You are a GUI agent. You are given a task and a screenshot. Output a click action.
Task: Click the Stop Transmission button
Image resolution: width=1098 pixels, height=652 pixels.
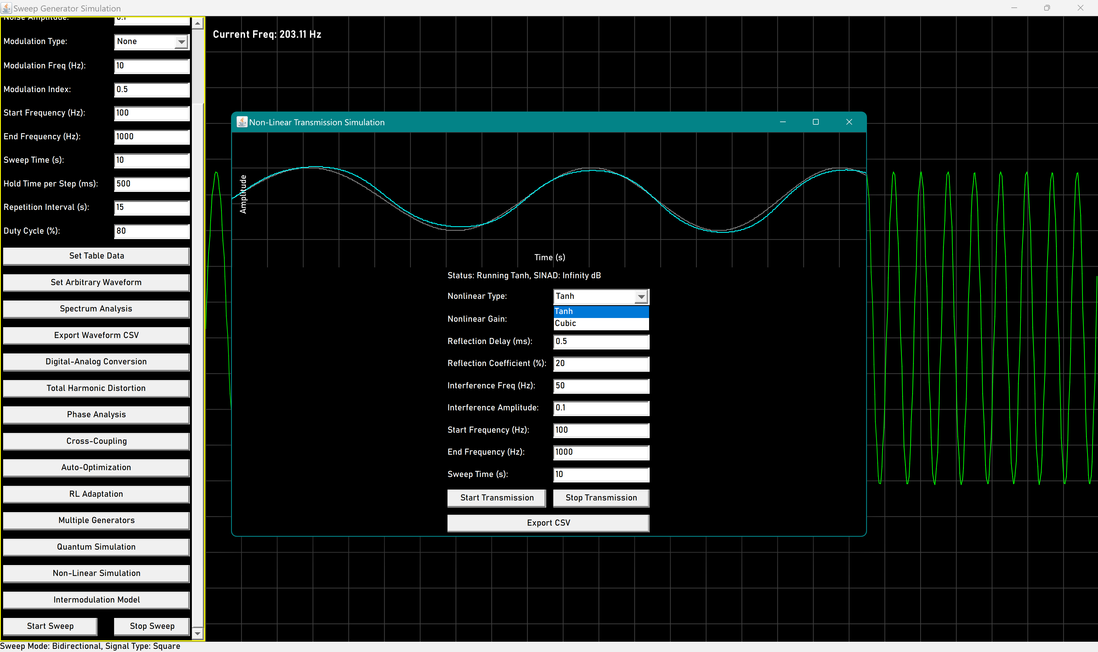point(601,498)
